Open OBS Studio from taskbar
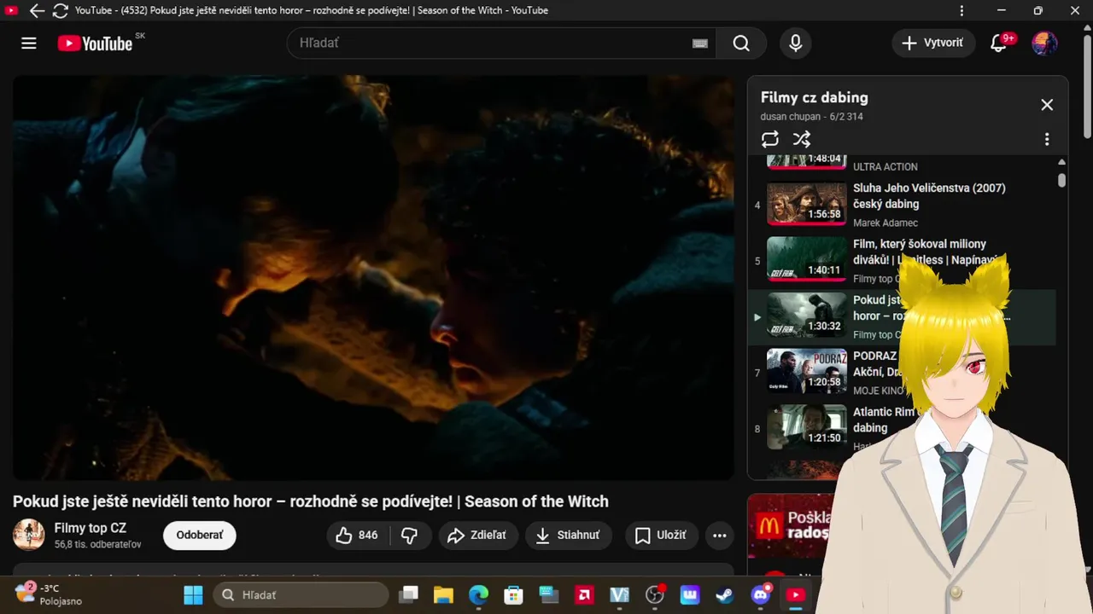Viewport: 1093px width, 614px height. click(655, 594)
